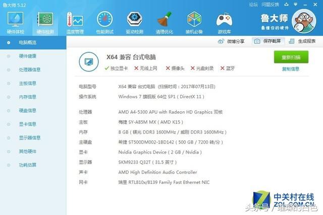Open the 问题反馈 feedback link
Screen dimensions: 323x215
click(x=270, y=5)
